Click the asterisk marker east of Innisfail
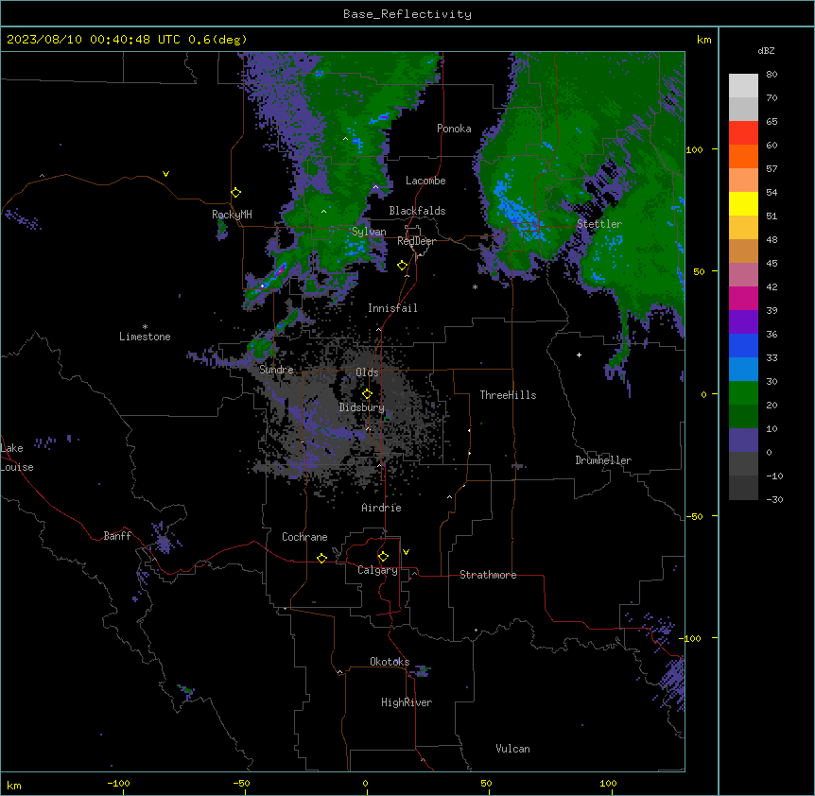815x796 pixels. 475,286
